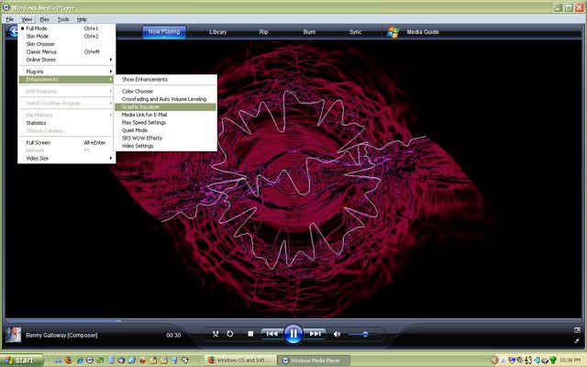This screenshot has height=367, width=587.
Task: Click the seek progress bar
Action: pos(293,320)
